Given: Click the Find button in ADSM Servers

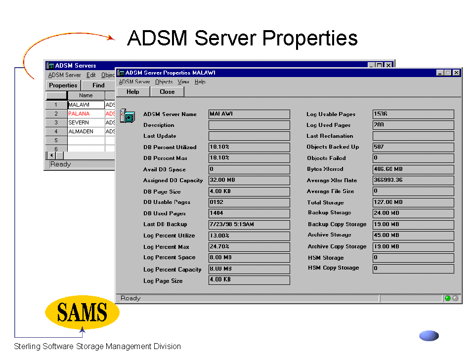Looking at the screenshot, I should [x=98, y=85].
